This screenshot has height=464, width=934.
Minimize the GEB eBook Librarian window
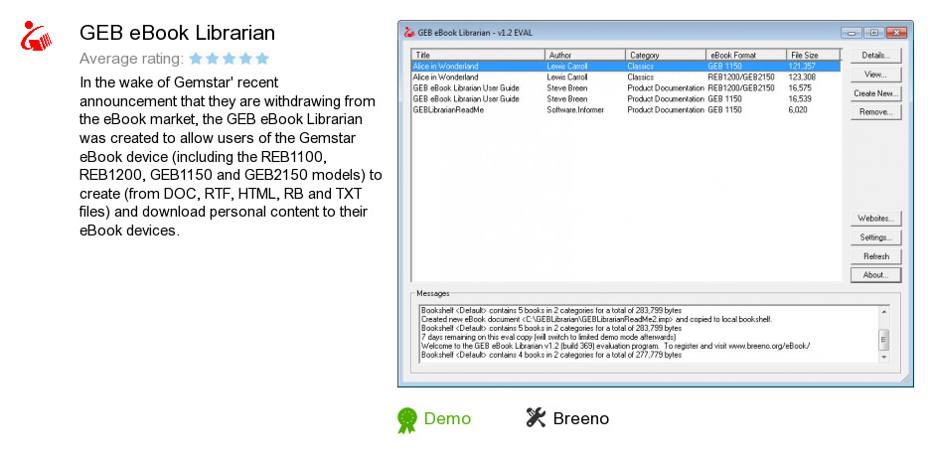852,33
